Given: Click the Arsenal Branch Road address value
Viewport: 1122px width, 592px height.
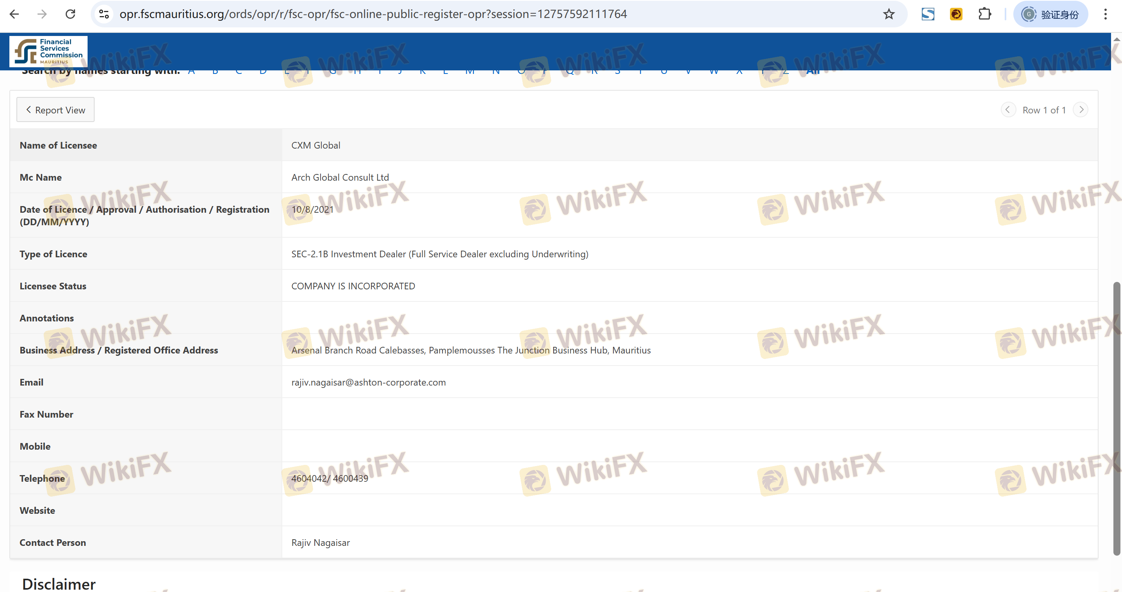Looking at the screenshot, I should pyautogui.click(x=471, y=350).
